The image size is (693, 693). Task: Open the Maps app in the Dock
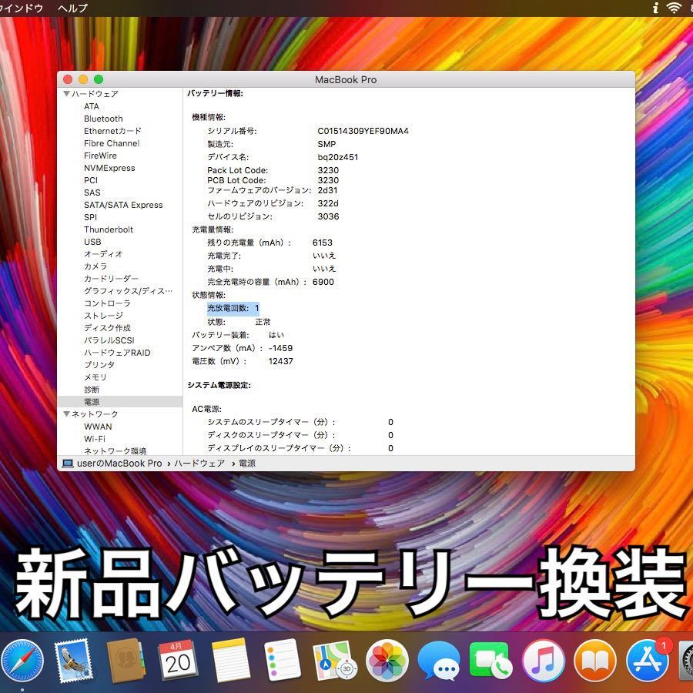pyautogui.click(x=335, y=661)
